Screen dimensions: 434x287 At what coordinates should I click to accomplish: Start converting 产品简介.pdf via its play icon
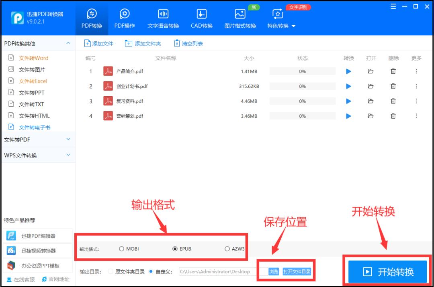pos(348,71)
